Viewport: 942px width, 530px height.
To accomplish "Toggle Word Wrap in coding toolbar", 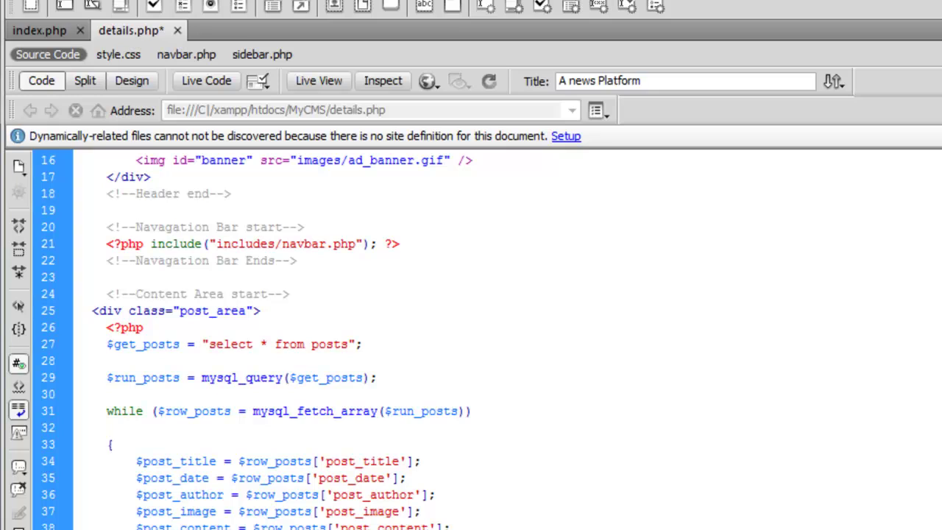I will tap(19, 410).
